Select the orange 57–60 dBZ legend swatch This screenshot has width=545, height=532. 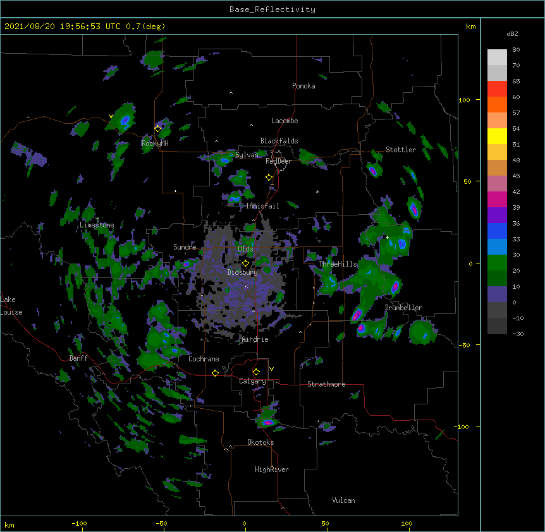(x=497, y=104)
